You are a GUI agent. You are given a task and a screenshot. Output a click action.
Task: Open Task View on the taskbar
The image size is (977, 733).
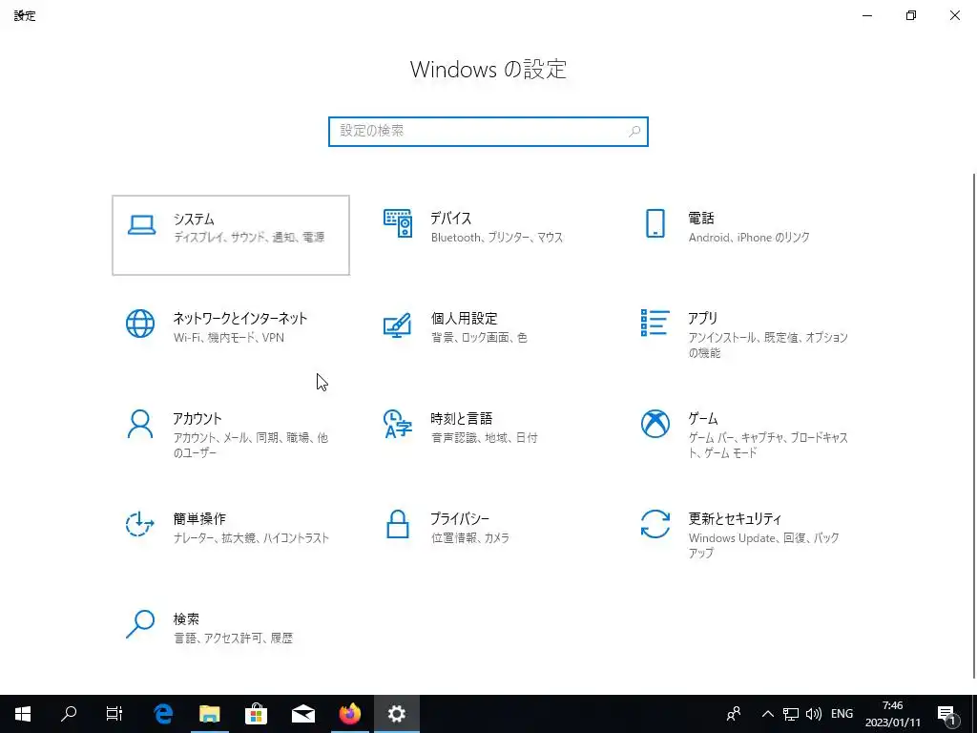(114, 714)
